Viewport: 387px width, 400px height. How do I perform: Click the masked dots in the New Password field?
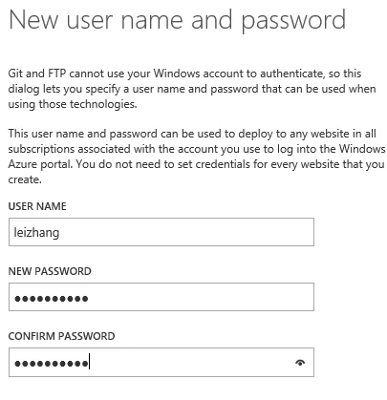click(52, 299)
